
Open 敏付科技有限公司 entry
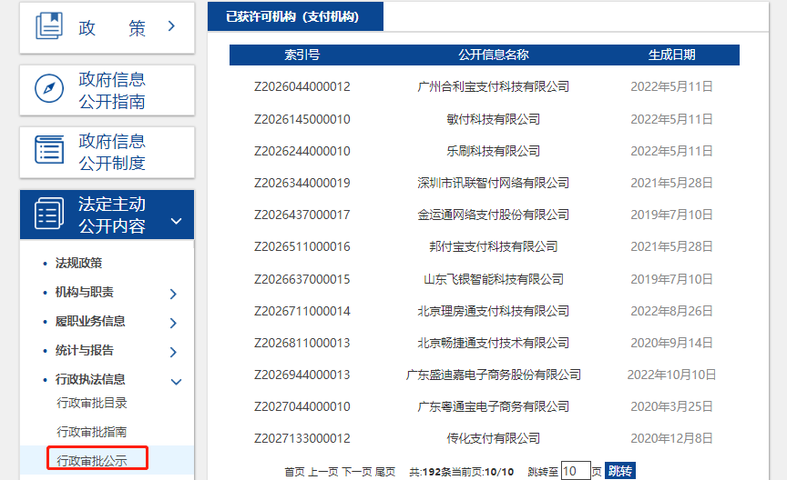point(494,119)
